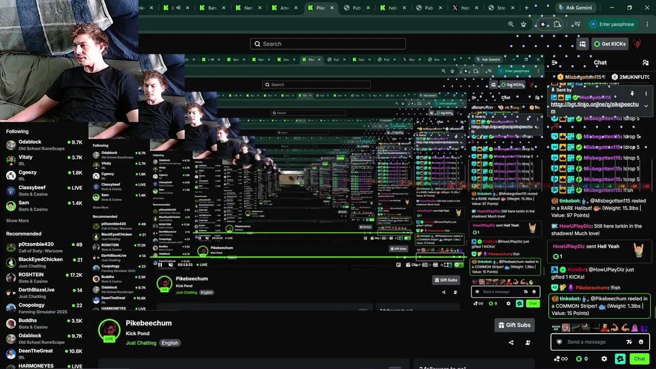Viewport: 656px width, 369px height.
Task: Click the follow user-plus icon under Gift Subs
Action: coord(528,343)
